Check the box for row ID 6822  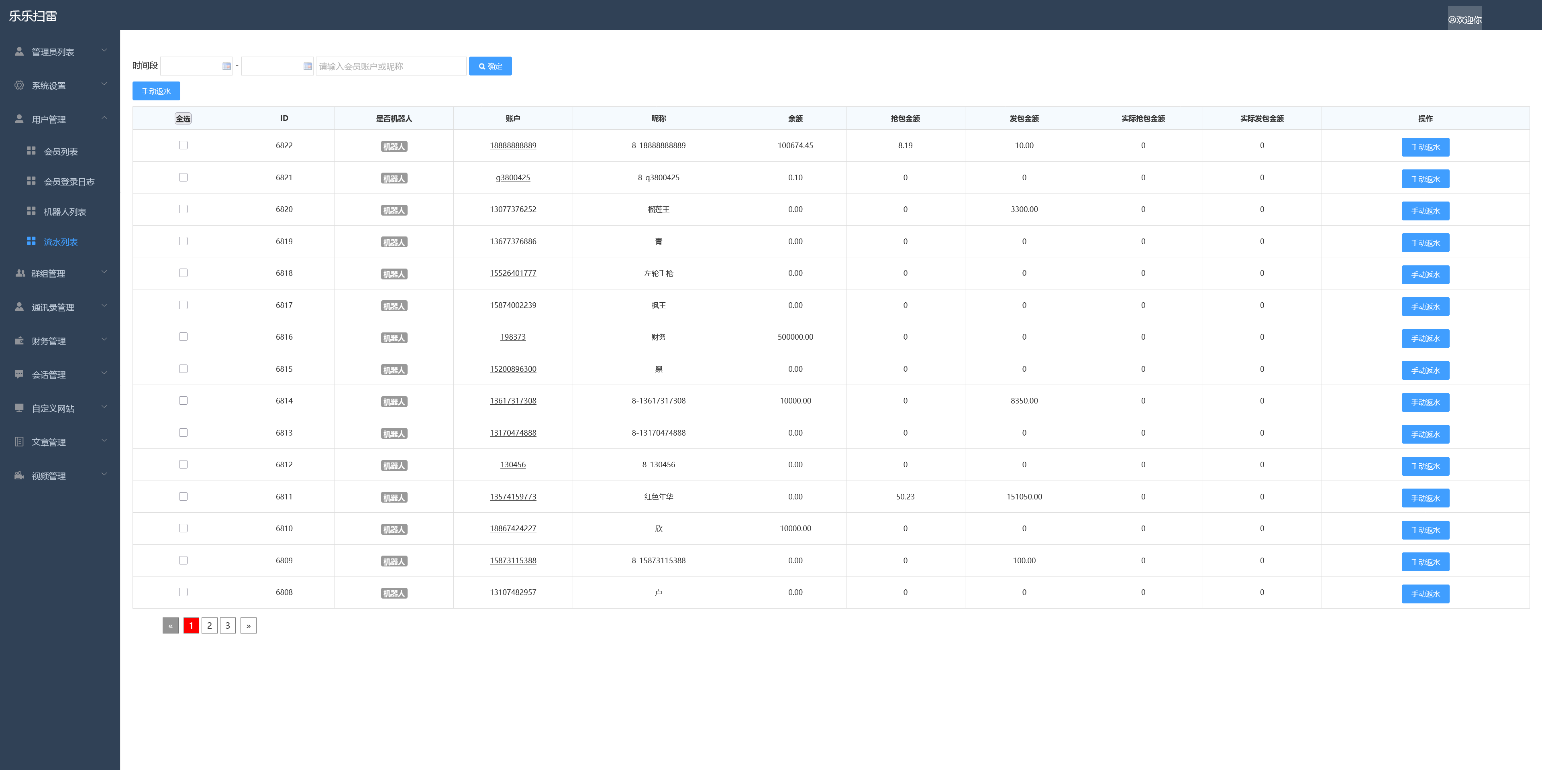(183, 145)
